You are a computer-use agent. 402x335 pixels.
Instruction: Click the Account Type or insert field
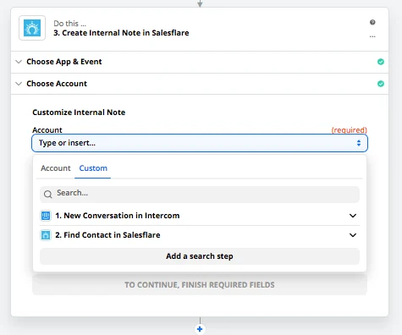coord(200,143)
